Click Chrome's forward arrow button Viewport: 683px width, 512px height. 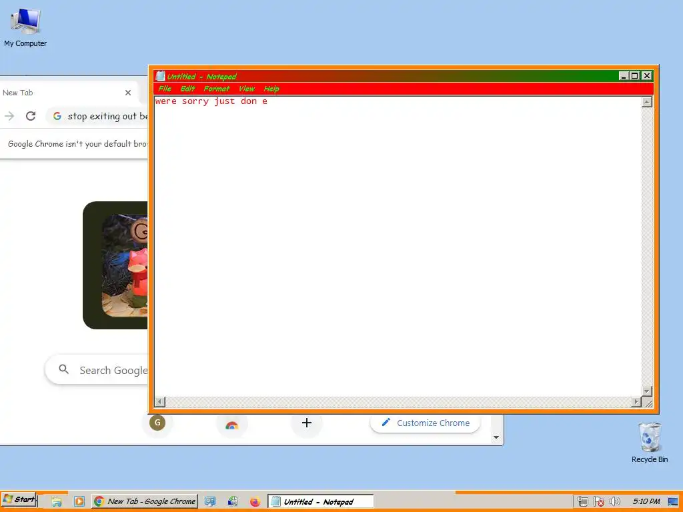point(9,116)
